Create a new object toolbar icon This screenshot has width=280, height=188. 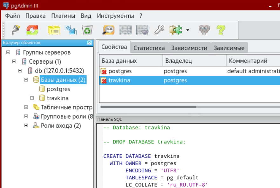click(x=71, y=30)
